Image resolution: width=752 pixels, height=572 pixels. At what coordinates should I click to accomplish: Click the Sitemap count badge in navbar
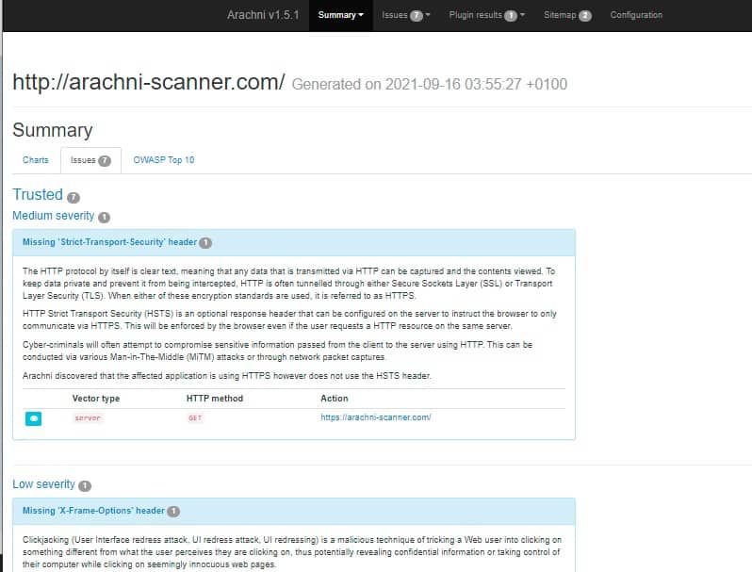click(585, 15)
